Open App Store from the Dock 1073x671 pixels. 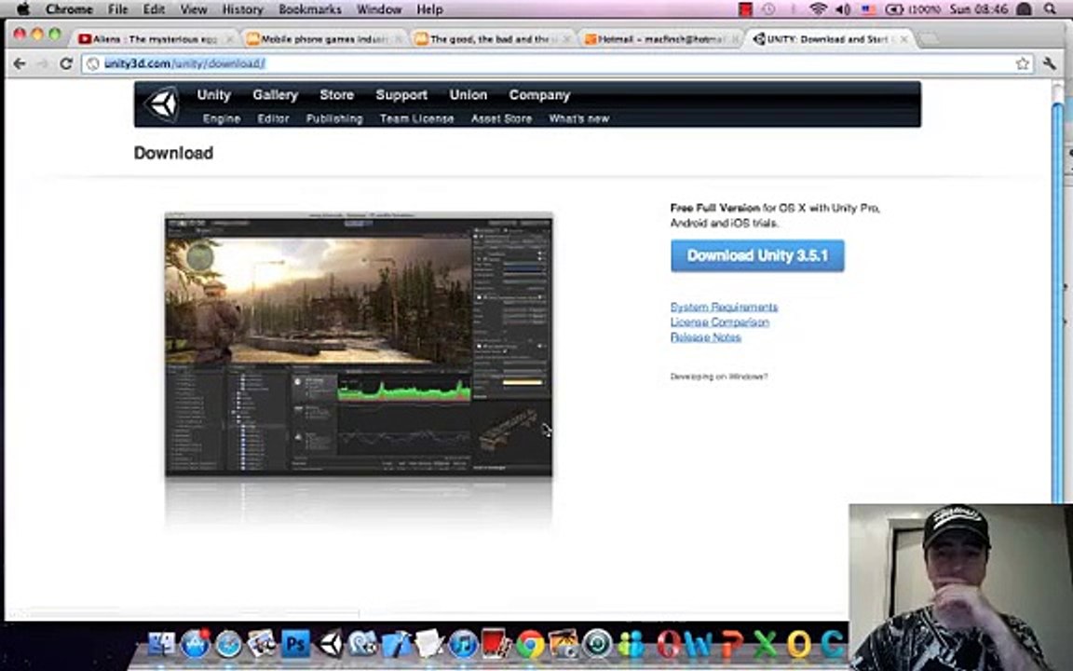tap(195, 644)
